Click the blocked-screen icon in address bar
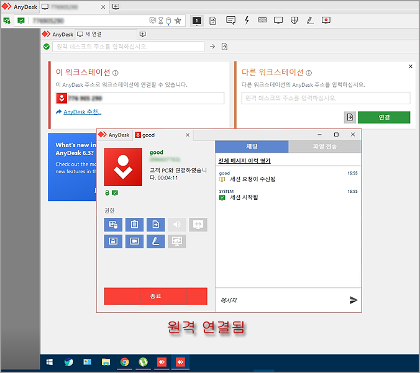Screen dimensions: 420x373 153,20
